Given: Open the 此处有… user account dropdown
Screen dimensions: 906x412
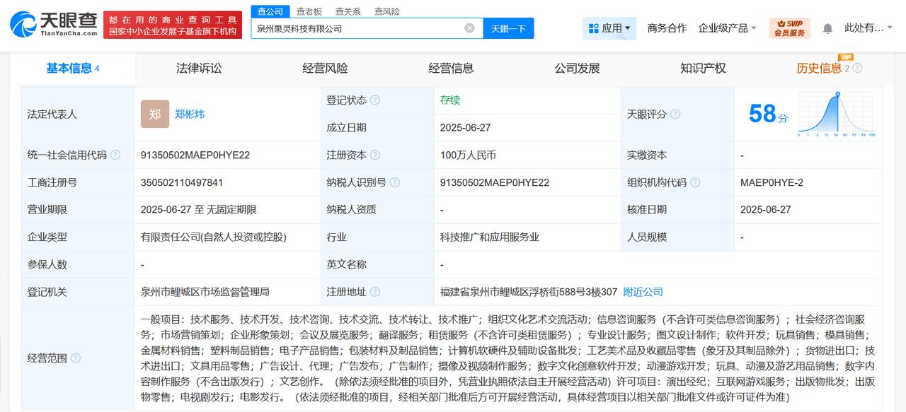Looking at the screenshot, I should (x=870, y=28).
